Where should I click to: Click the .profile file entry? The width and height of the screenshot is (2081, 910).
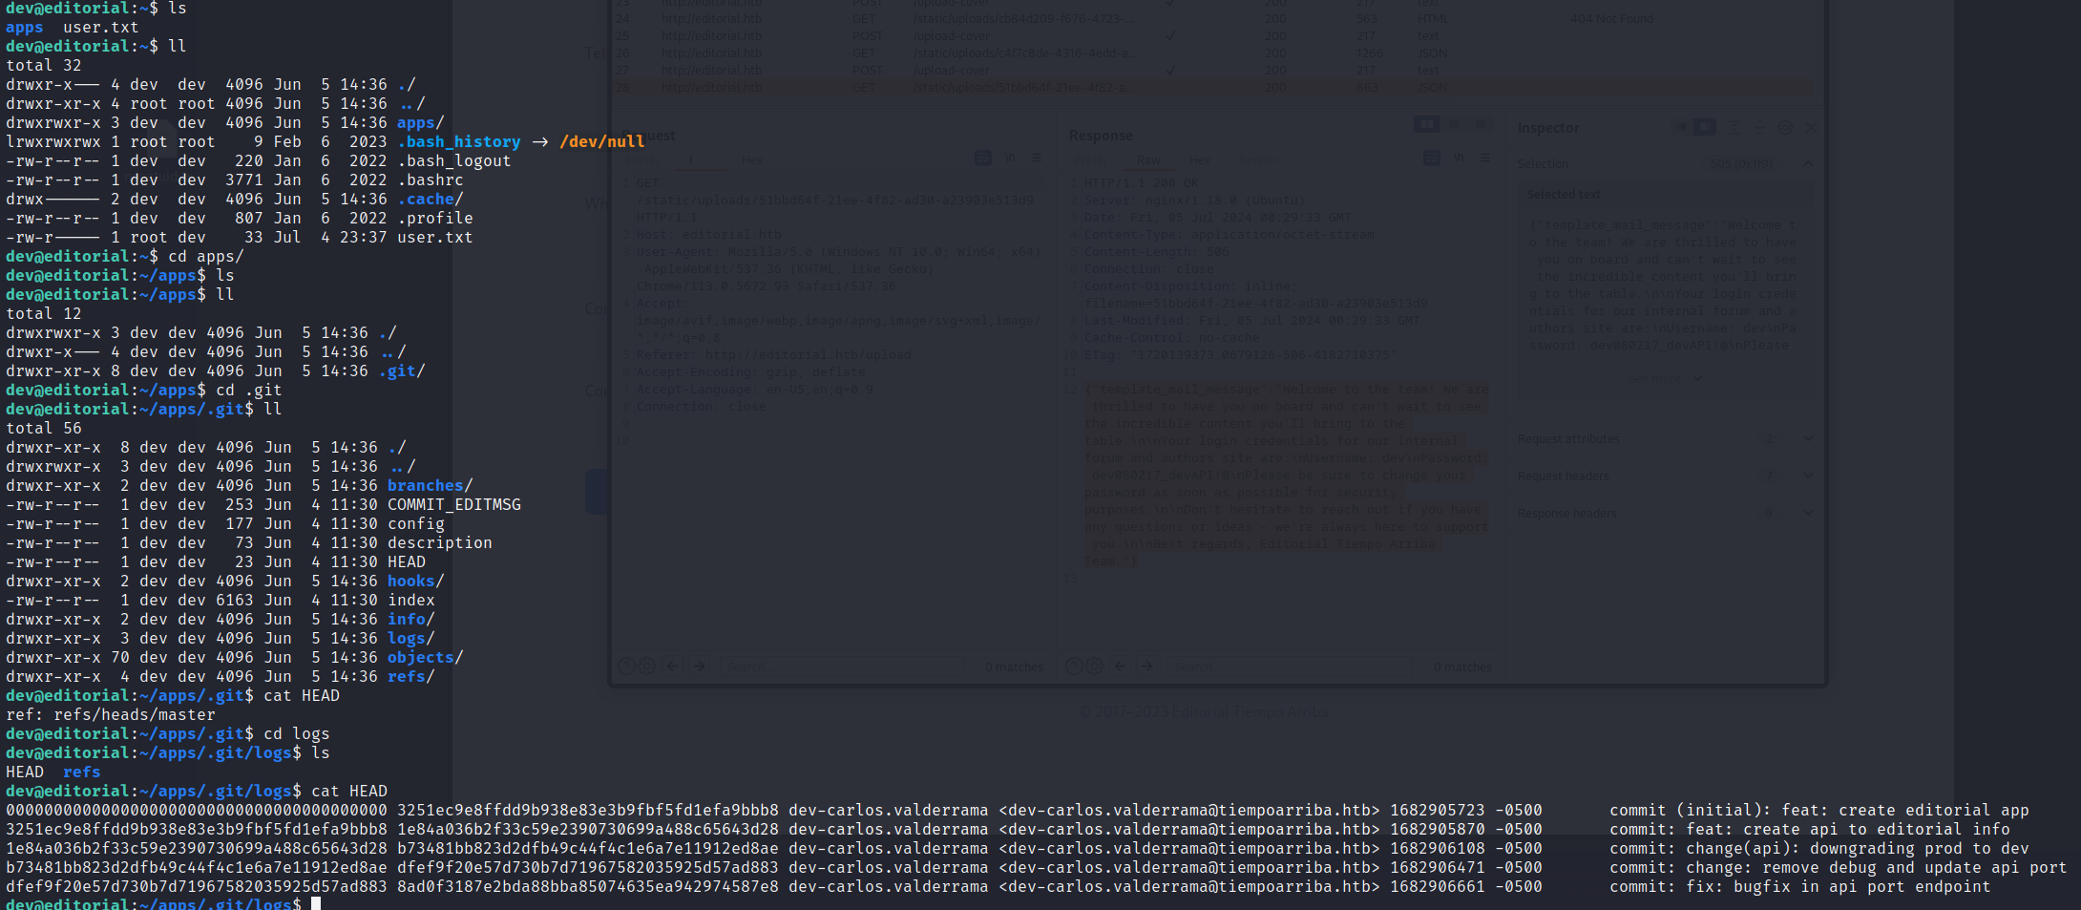435,218
